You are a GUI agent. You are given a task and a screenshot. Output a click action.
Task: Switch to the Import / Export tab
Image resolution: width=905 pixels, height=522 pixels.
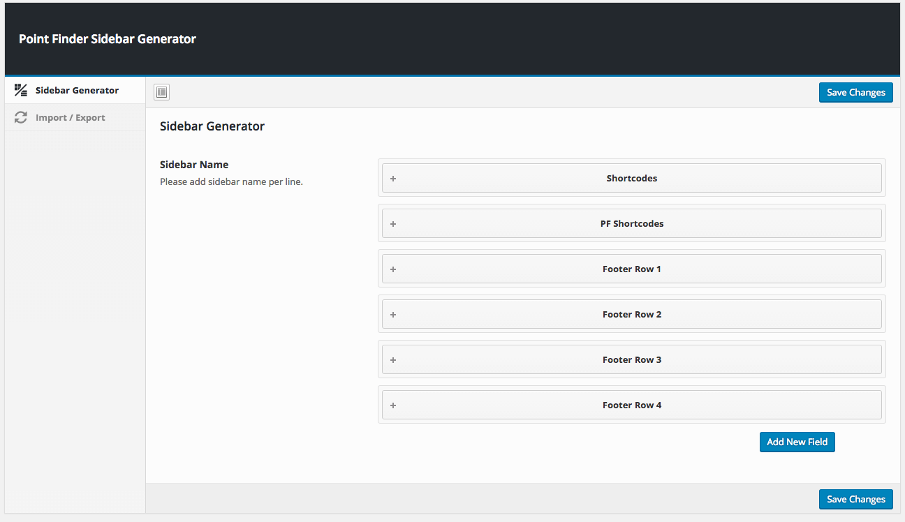click(71, 118)
